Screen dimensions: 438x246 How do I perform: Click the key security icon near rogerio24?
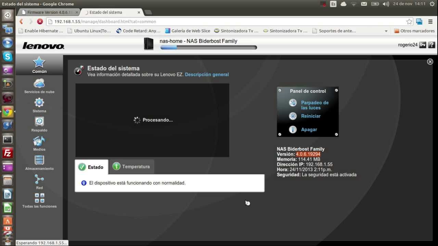pos(423,45)
